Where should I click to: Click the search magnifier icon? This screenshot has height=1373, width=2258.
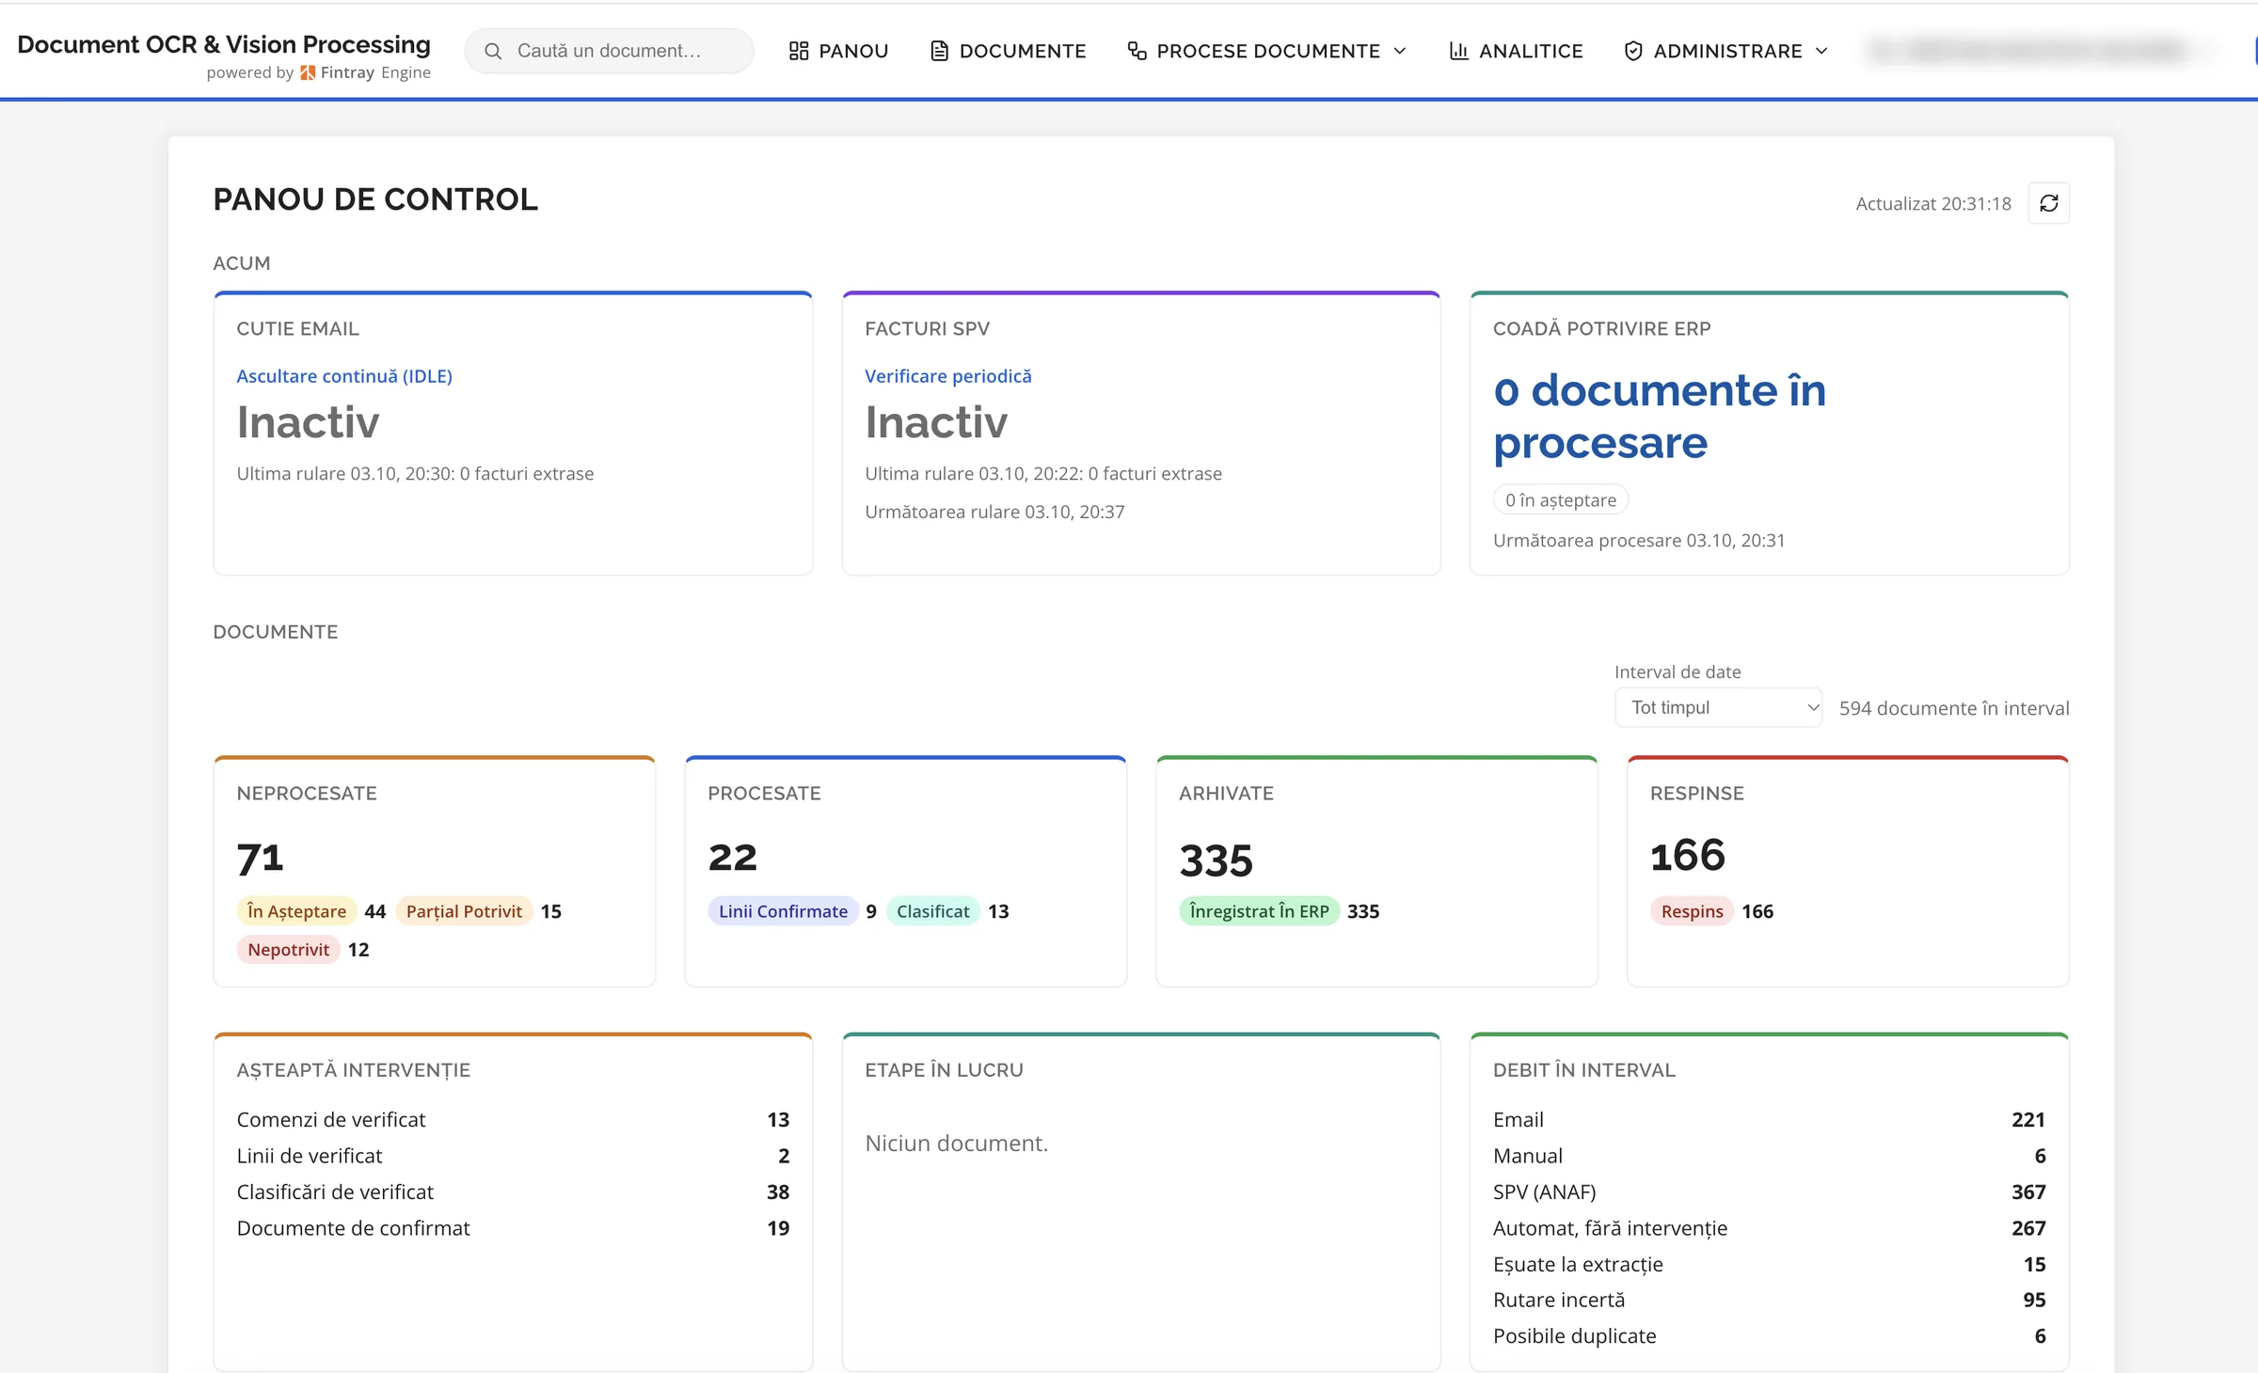coord(492,51)
